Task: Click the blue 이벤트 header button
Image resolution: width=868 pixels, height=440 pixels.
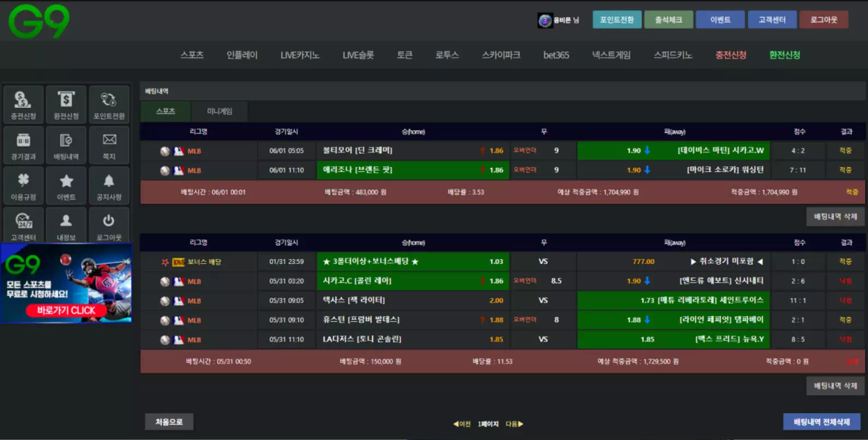Action: click(720, 20)
